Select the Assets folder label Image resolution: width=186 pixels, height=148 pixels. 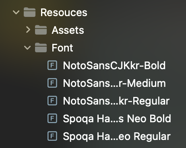(x=68, y=30)
